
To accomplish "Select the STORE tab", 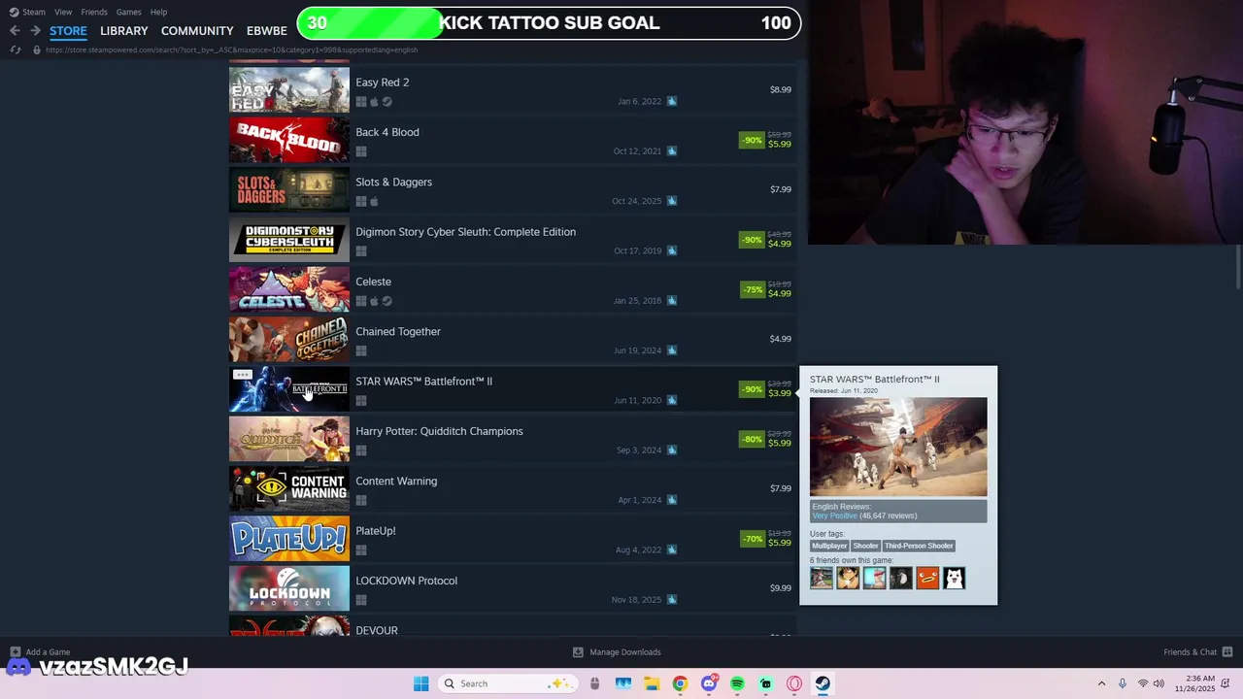I will tap(68, 31).
